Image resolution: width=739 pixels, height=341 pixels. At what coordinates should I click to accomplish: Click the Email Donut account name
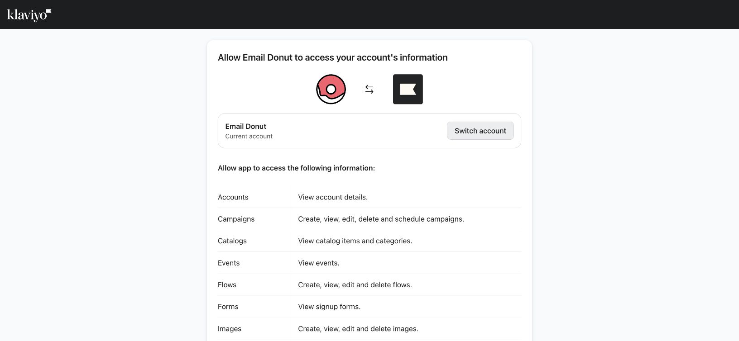tap(246, 126)
